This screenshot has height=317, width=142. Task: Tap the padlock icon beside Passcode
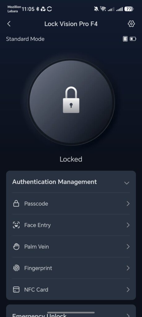point(16,204)
